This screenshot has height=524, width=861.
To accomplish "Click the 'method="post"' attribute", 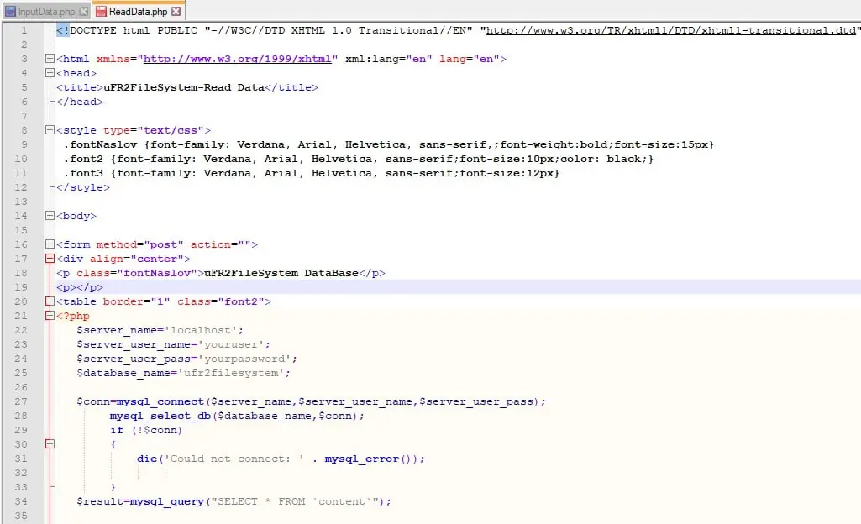I will [140, 244].
